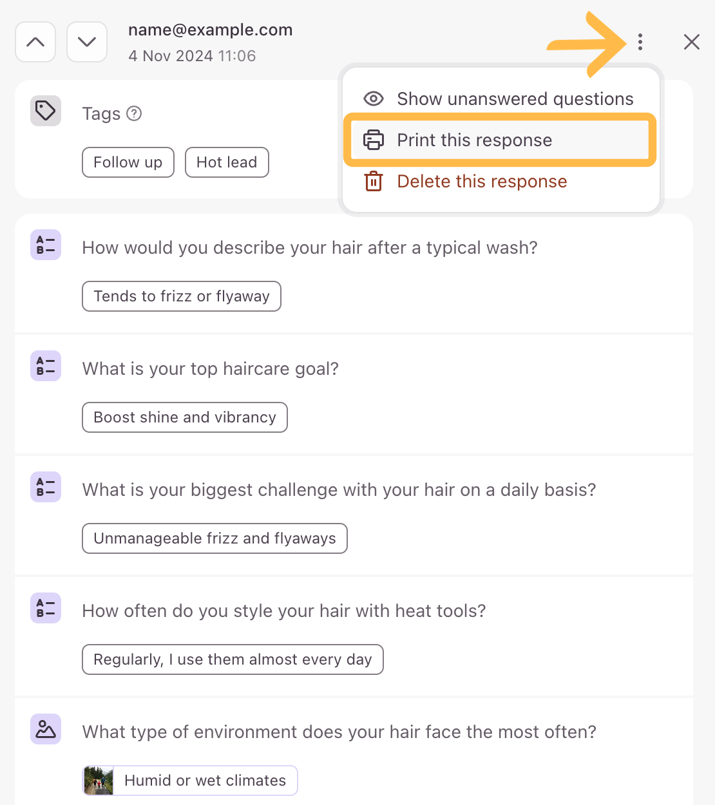Click the printer icon in the menu

[374, 140]
